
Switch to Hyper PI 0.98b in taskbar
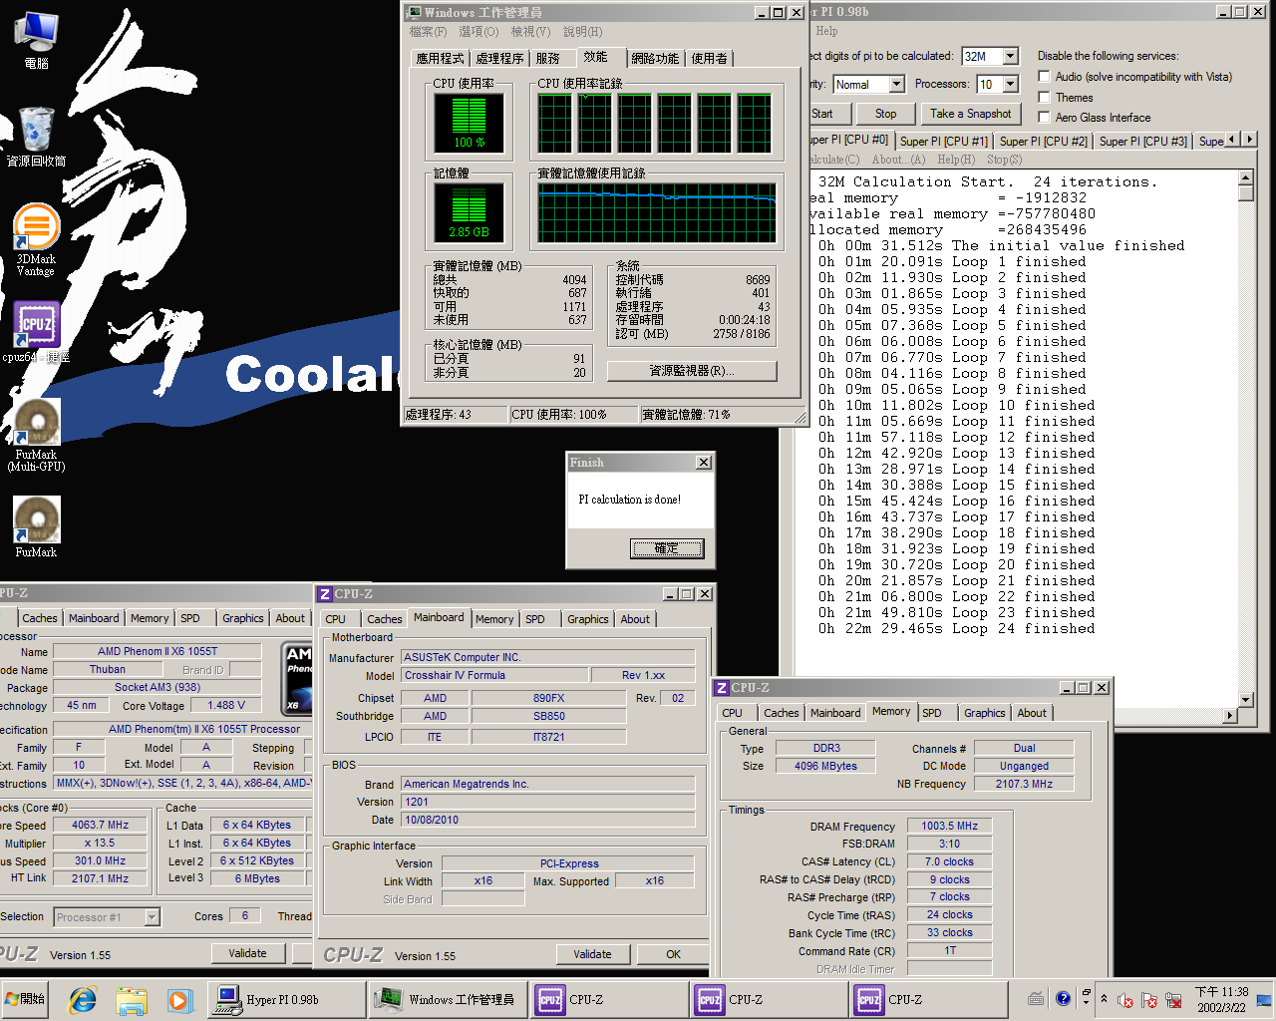point(287,999)
